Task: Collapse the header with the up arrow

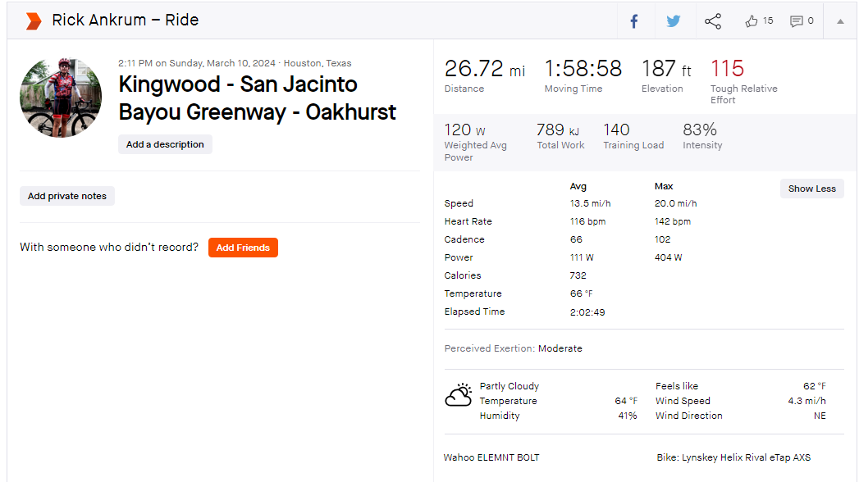Action: click(840, 21)
